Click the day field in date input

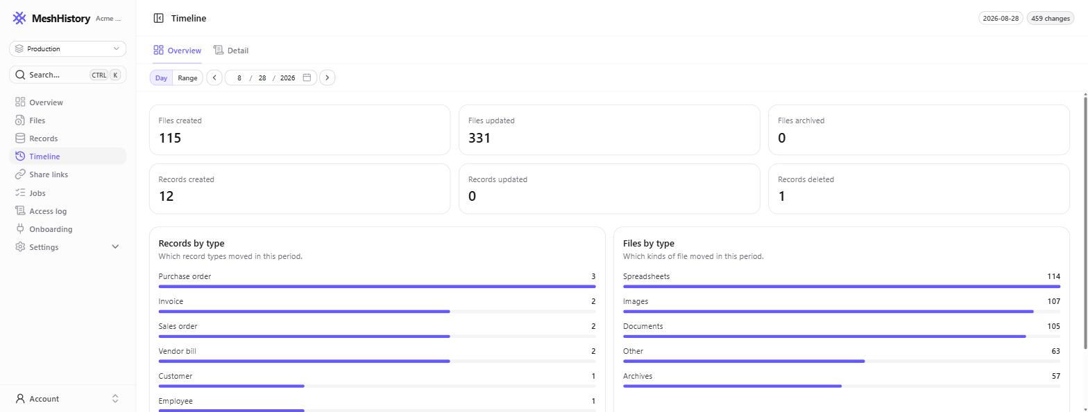coord(262,78)
